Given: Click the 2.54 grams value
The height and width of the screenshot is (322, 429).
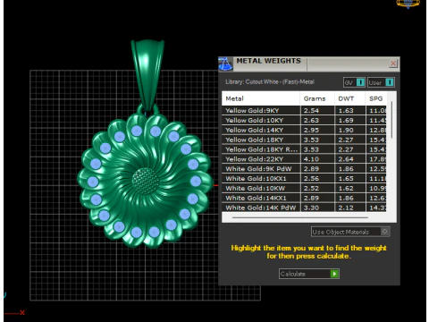Looking at the screenshot, I should pyautogui.click(x=311, y=111).
